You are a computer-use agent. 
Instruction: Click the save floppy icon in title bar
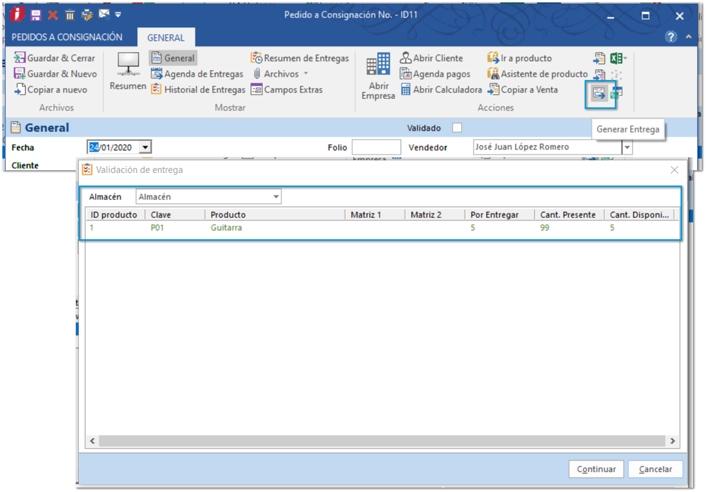(x=36, y=15)
